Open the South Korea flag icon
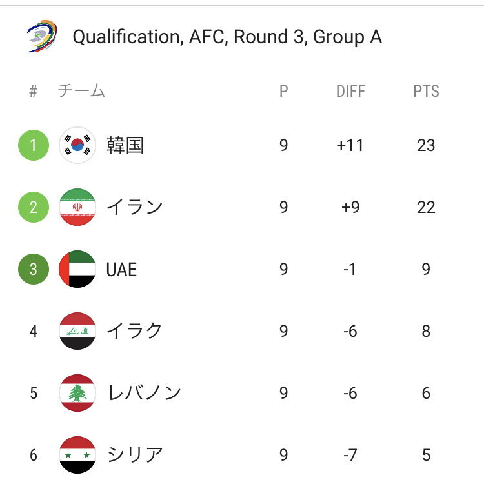484x493 pixels. coord(77,145)
